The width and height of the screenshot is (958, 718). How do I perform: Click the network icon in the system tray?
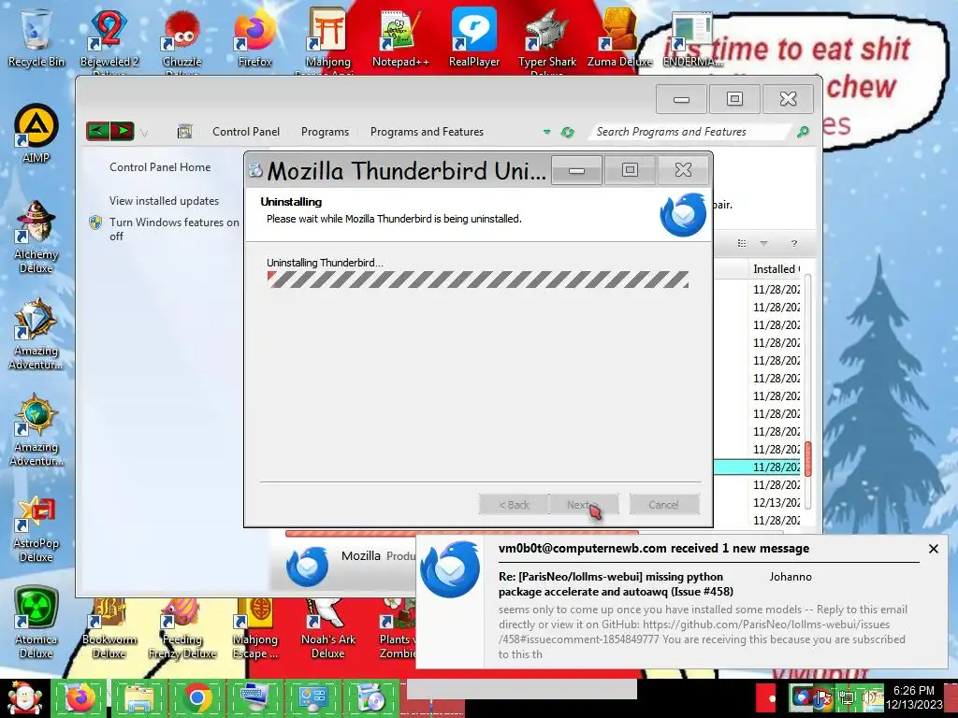tap(847, 697)
